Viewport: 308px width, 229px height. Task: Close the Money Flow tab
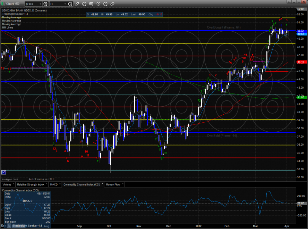click(122, 184)
